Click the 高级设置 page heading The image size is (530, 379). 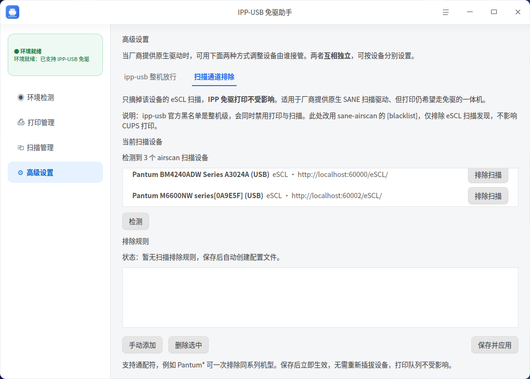[136, 39]
